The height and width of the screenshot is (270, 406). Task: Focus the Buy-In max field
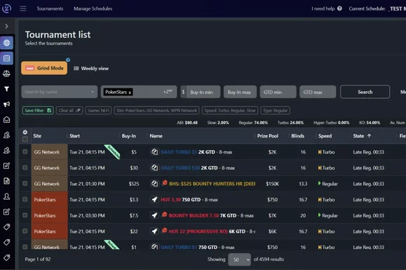point(240,92)
